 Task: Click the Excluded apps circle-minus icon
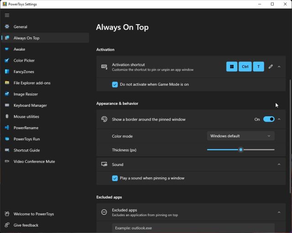point(104,212)
